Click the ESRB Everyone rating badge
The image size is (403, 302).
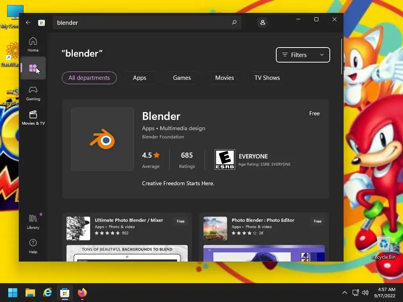point(225,160)
